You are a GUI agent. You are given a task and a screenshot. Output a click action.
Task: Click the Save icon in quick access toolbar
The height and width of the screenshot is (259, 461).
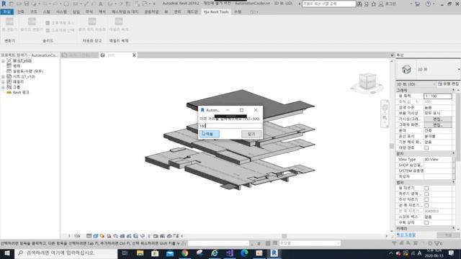pyautogui.click(x=27, y=4)
